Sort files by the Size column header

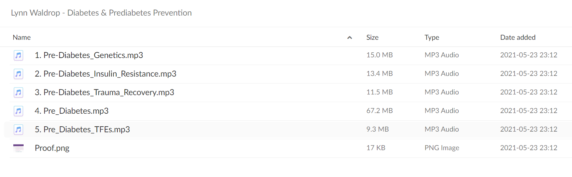372,37
